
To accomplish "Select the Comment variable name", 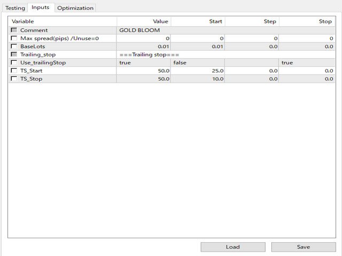I will click(x=34, y=30).
